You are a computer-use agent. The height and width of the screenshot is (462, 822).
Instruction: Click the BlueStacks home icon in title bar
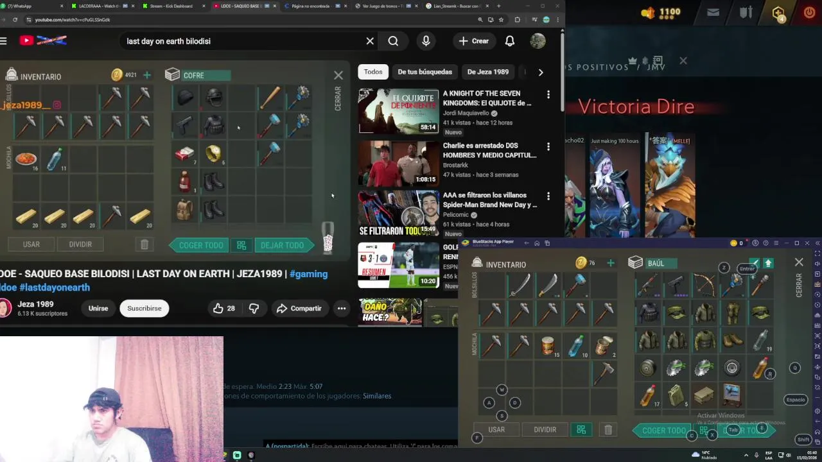[x=537, y=243]
